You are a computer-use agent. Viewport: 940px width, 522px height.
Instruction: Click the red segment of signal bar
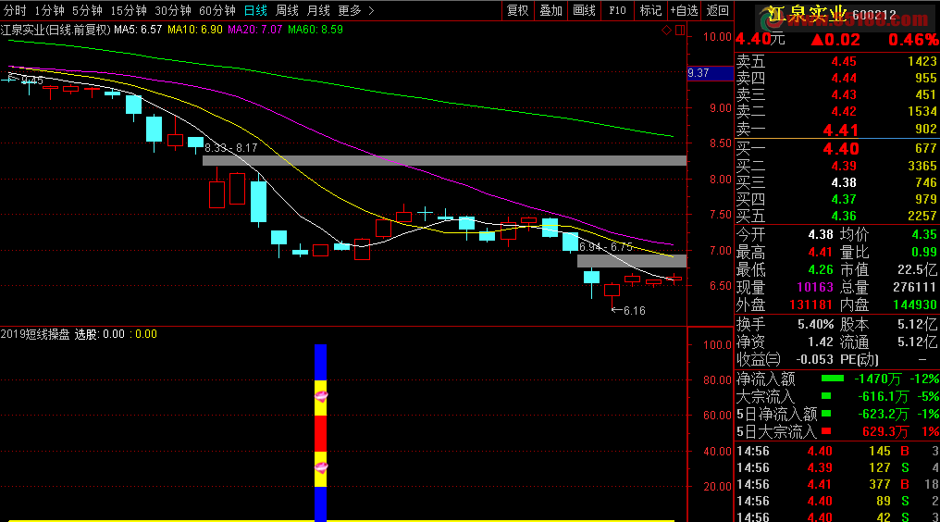click(x=321, y=433)
